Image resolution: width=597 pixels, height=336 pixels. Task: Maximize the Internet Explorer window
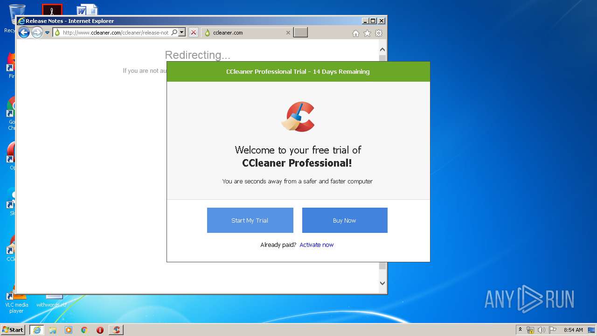[x=373, y=21]
